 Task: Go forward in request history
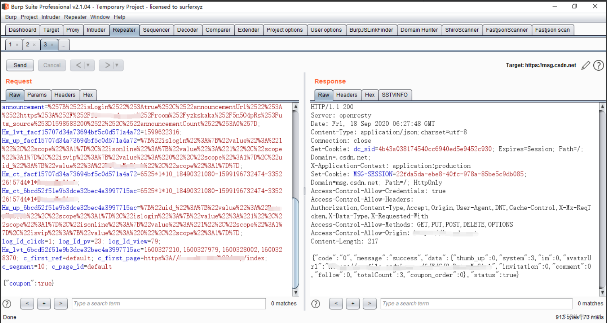(107, 65)
